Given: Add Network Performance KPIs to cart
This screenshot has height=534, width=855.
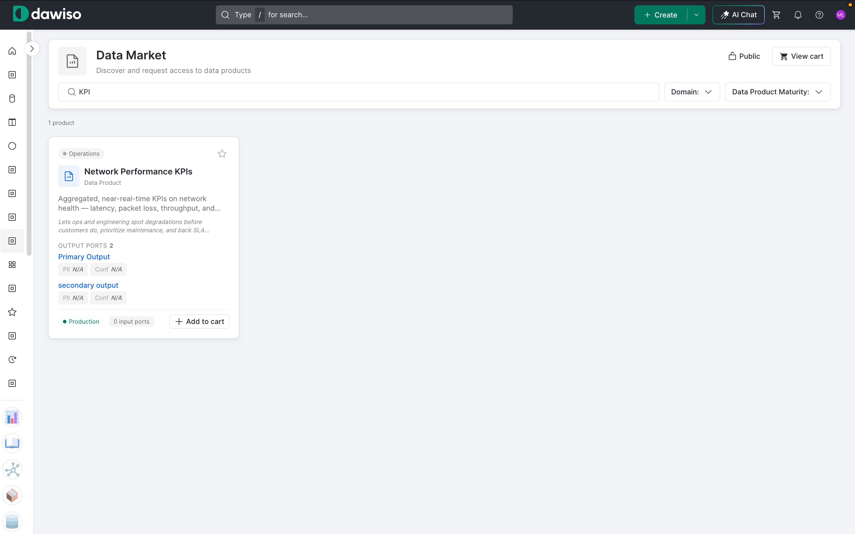Looking at the screenshot, I should pos(199,321).
